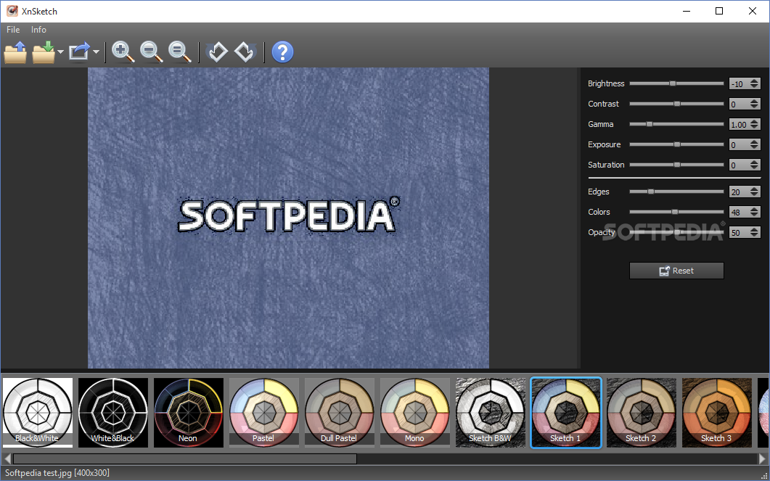Select the Sketch 2 effect
This screenshot has height=481, width=770.
coord(642,412)
